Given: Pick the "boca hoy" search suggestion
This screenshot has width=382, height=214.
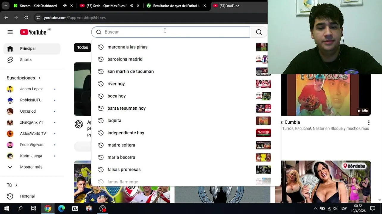Looking at the screenshot, I should 117,96.
